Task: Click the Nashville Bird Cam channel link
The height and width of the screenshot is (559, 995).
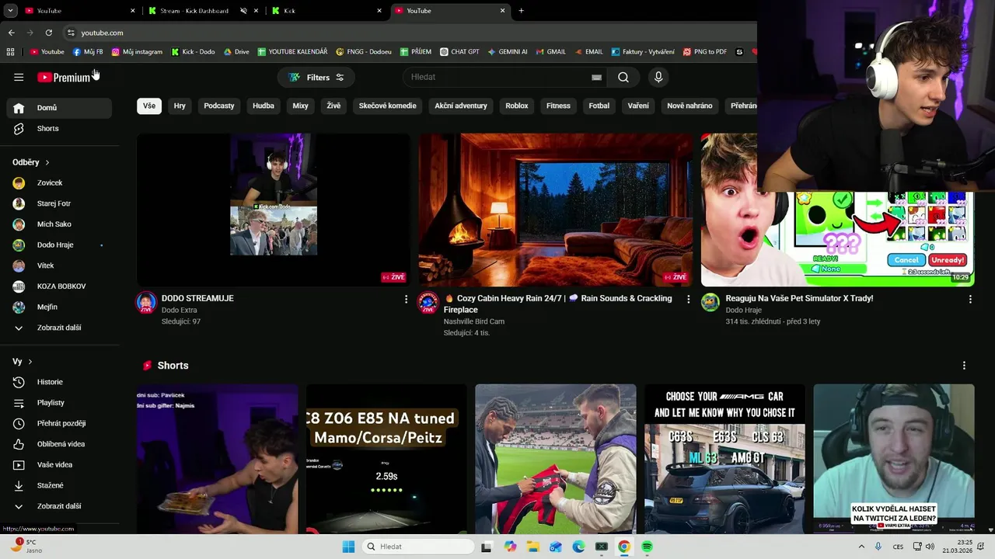Action: click(474, 321)
